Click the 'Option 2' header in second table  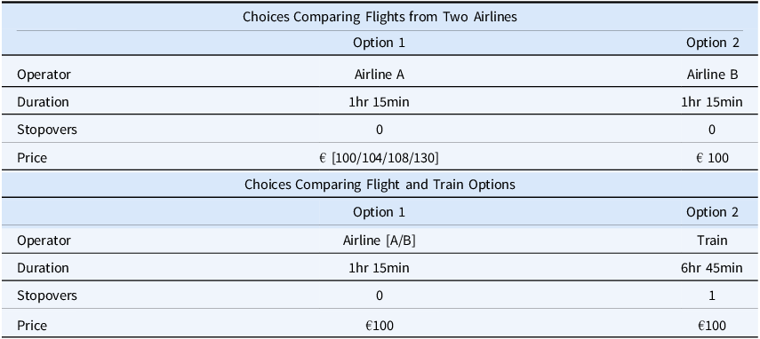(x=712, y=212)
